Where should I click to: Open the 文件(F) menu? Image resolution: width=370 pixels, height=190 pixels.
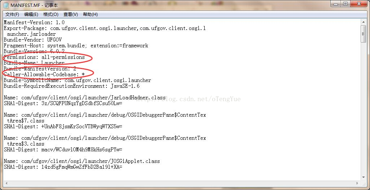(12, 14)
